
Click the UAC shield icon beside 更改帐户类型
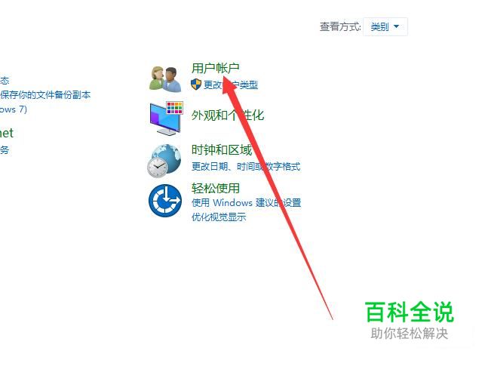(x=196, y=85)
